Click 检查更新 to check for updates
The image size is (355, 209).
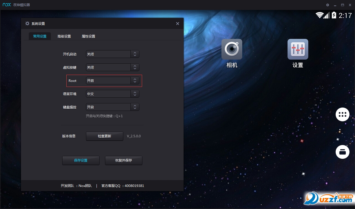point(105,136)
